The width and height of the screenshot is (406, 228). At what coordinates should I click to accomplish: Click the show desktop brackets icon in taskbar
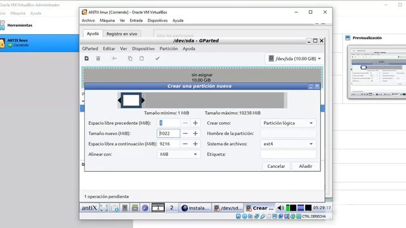coord(104,208)
